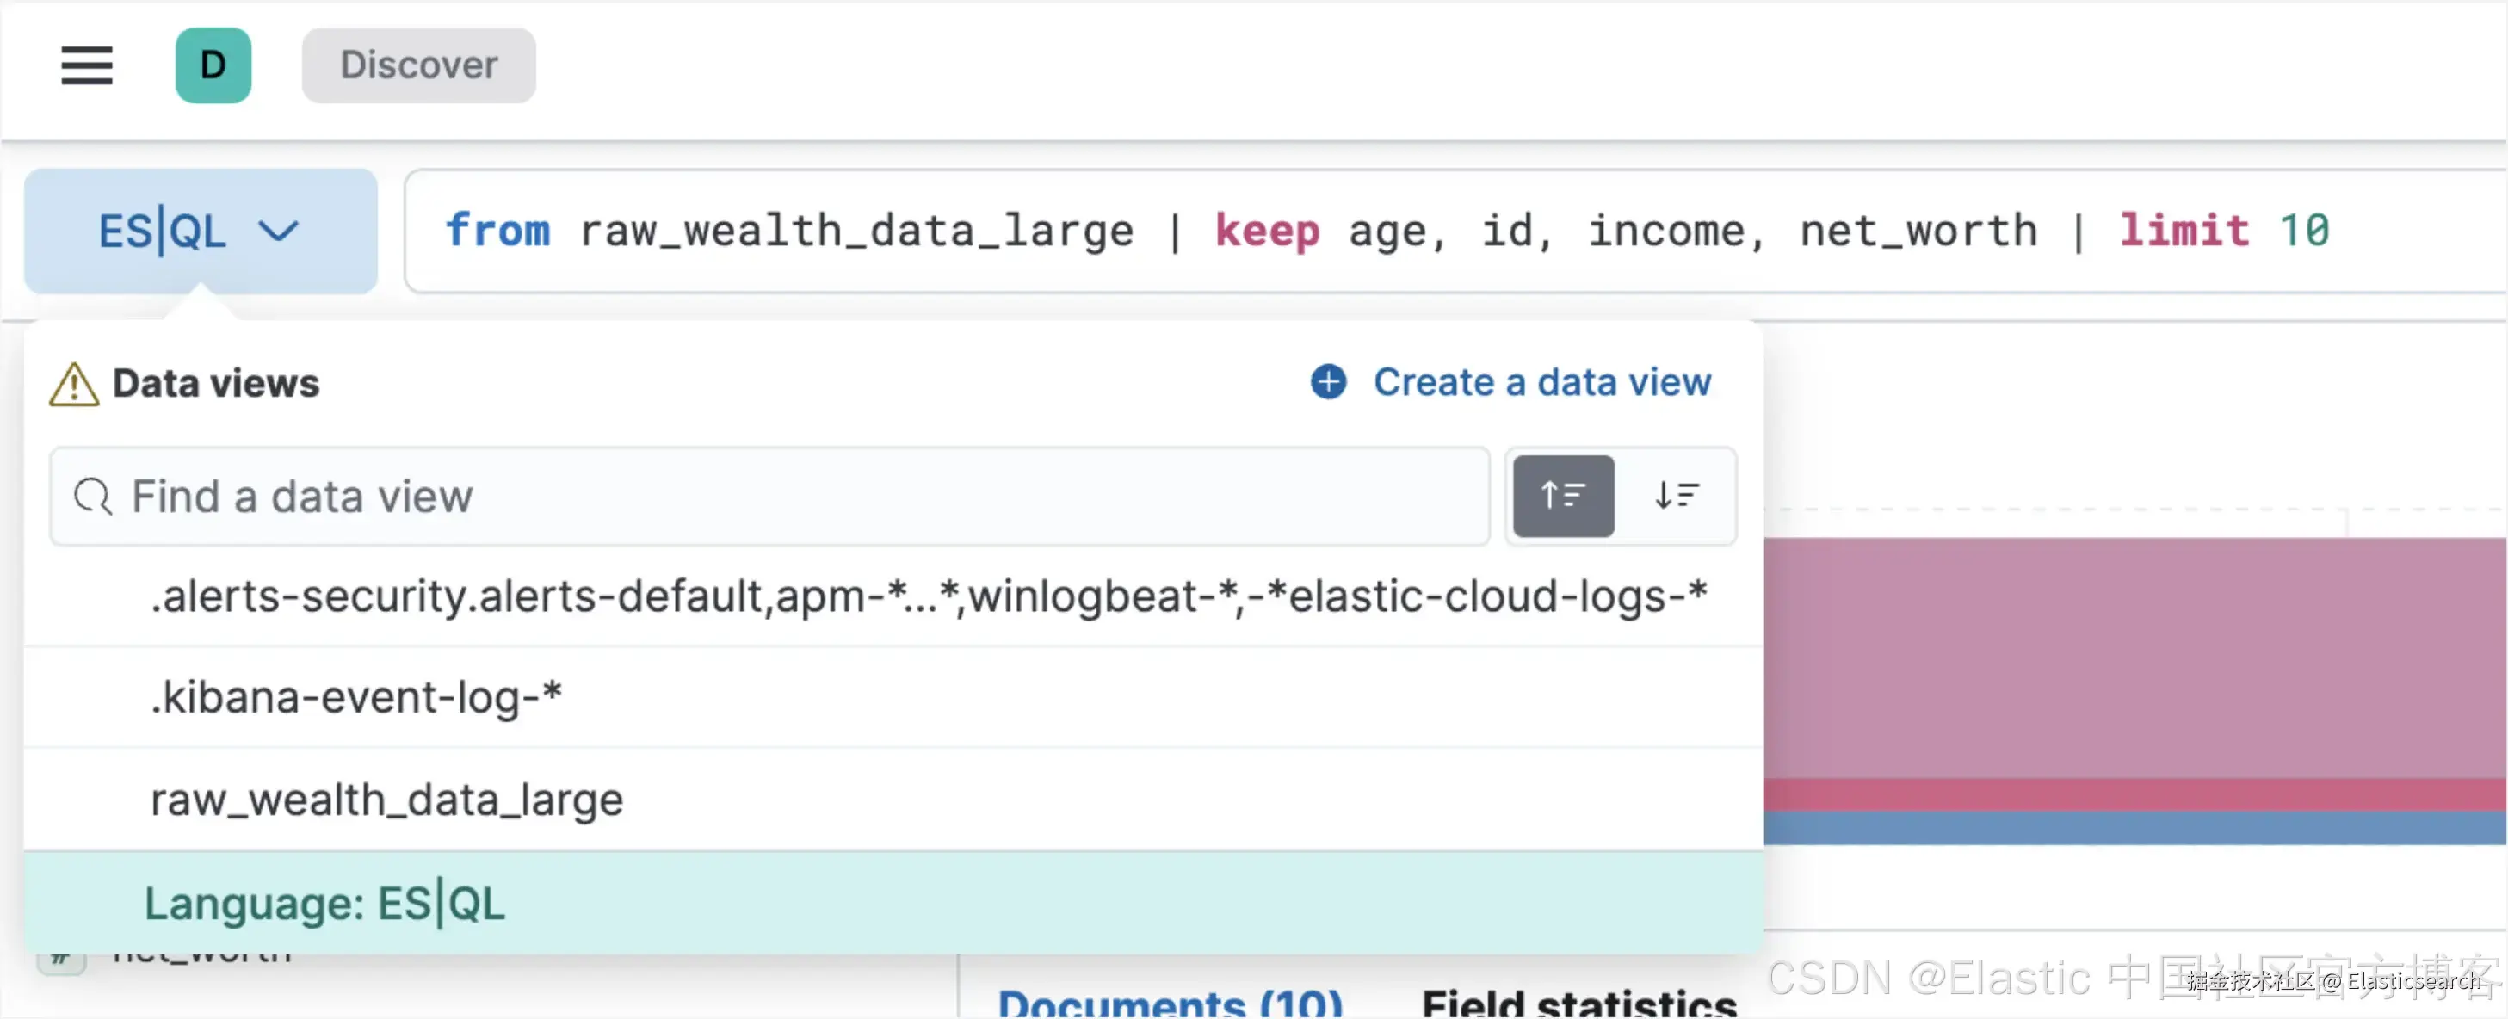Click the chevron next to ES|QL

coord(279,232)
